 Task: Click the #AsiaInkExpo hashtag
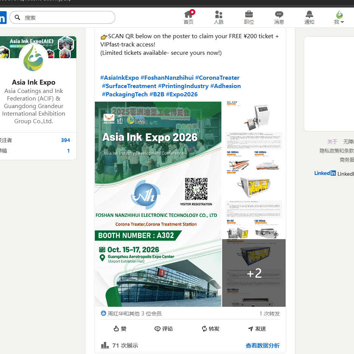click(120, 77)
